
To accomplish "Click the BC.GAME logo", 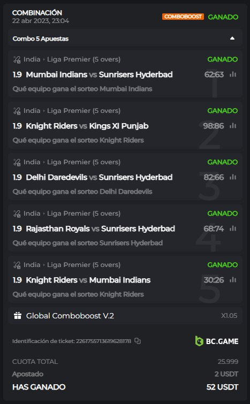I will (x=216, y=341).
